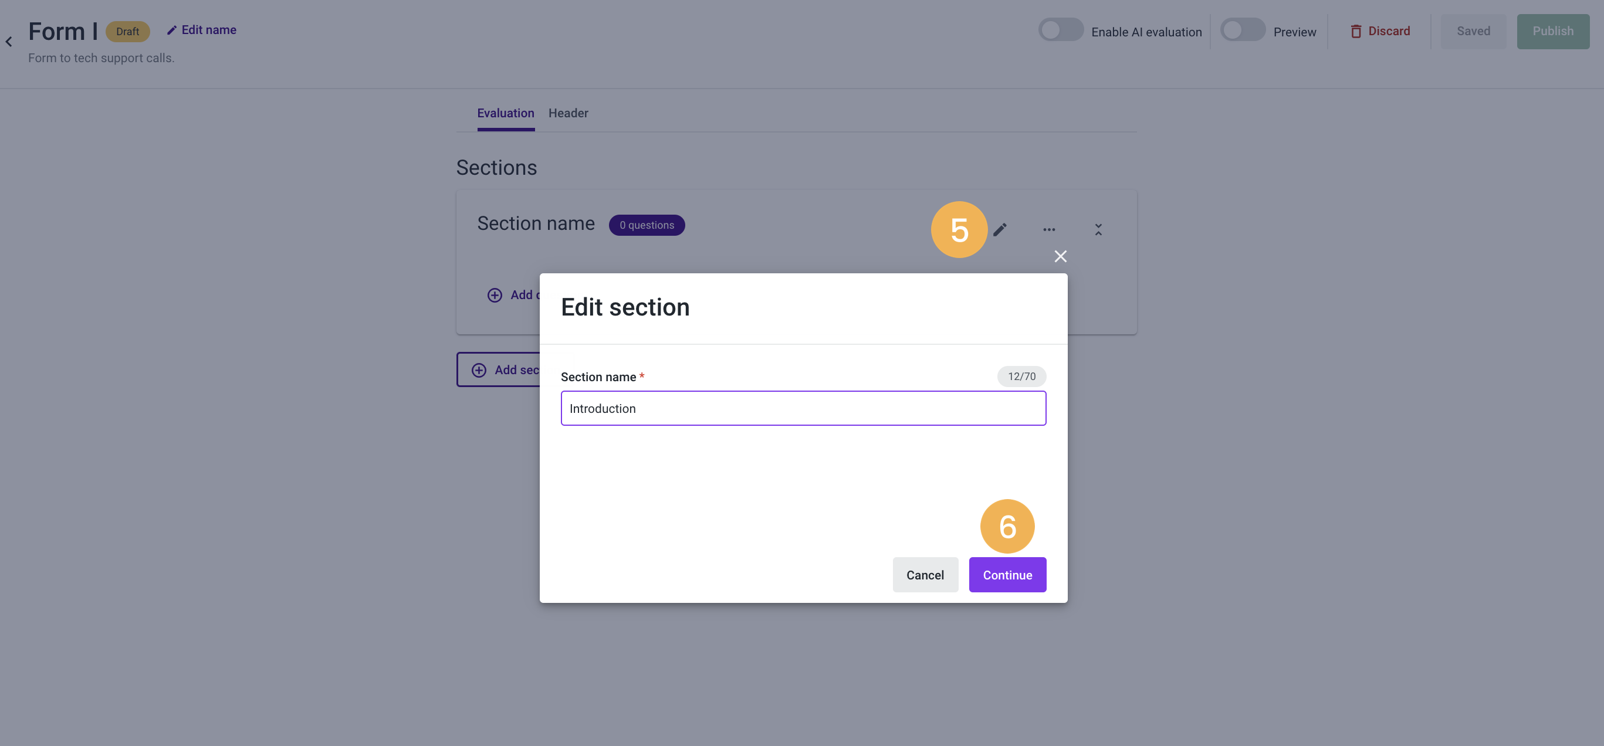The image size is (1604, 746).
Task: Click the pencil icon next to Edit name
Action: point(171,30)
